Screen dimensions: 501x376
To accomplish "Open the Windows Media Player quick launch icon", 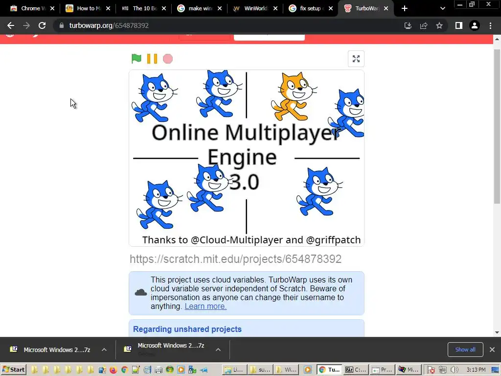I will (x=181, y=370).
